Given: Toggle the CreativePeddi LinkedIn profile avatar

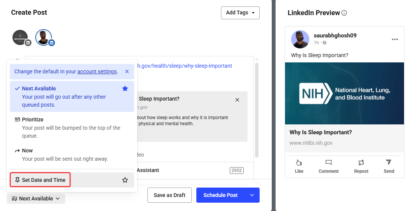Looking at the screenshot, I should tap(20, 38).
